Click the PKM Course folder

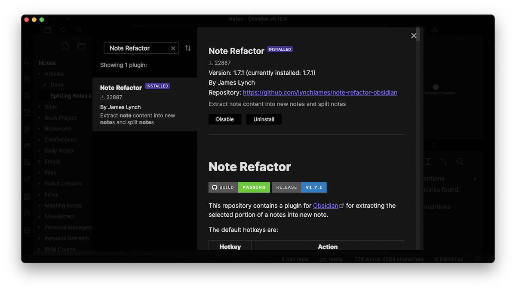point(60,249)
